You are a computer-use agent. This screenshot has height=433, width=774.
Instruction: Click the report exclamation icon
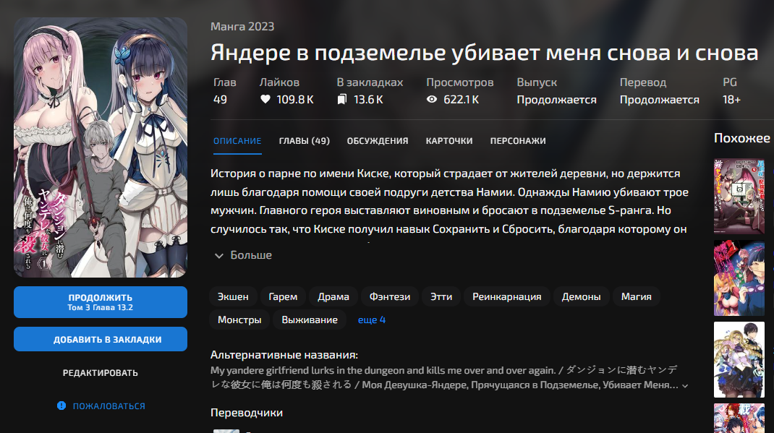coord(61,406)
